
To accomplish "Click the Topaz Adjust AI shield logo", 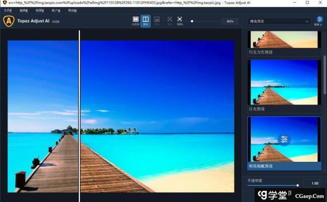I will point(9,21).
